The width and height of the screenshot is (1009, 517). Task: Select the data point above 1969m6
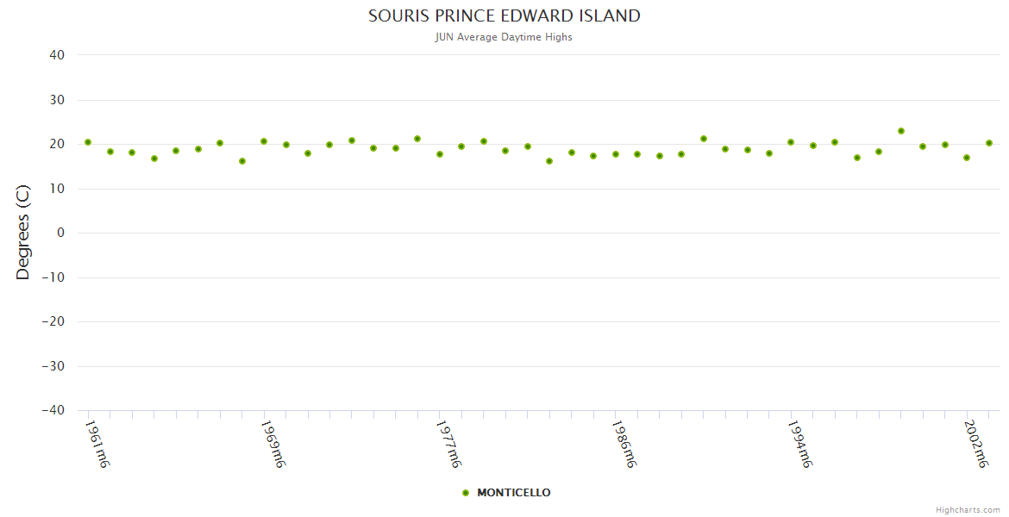[x=264, y=141]
